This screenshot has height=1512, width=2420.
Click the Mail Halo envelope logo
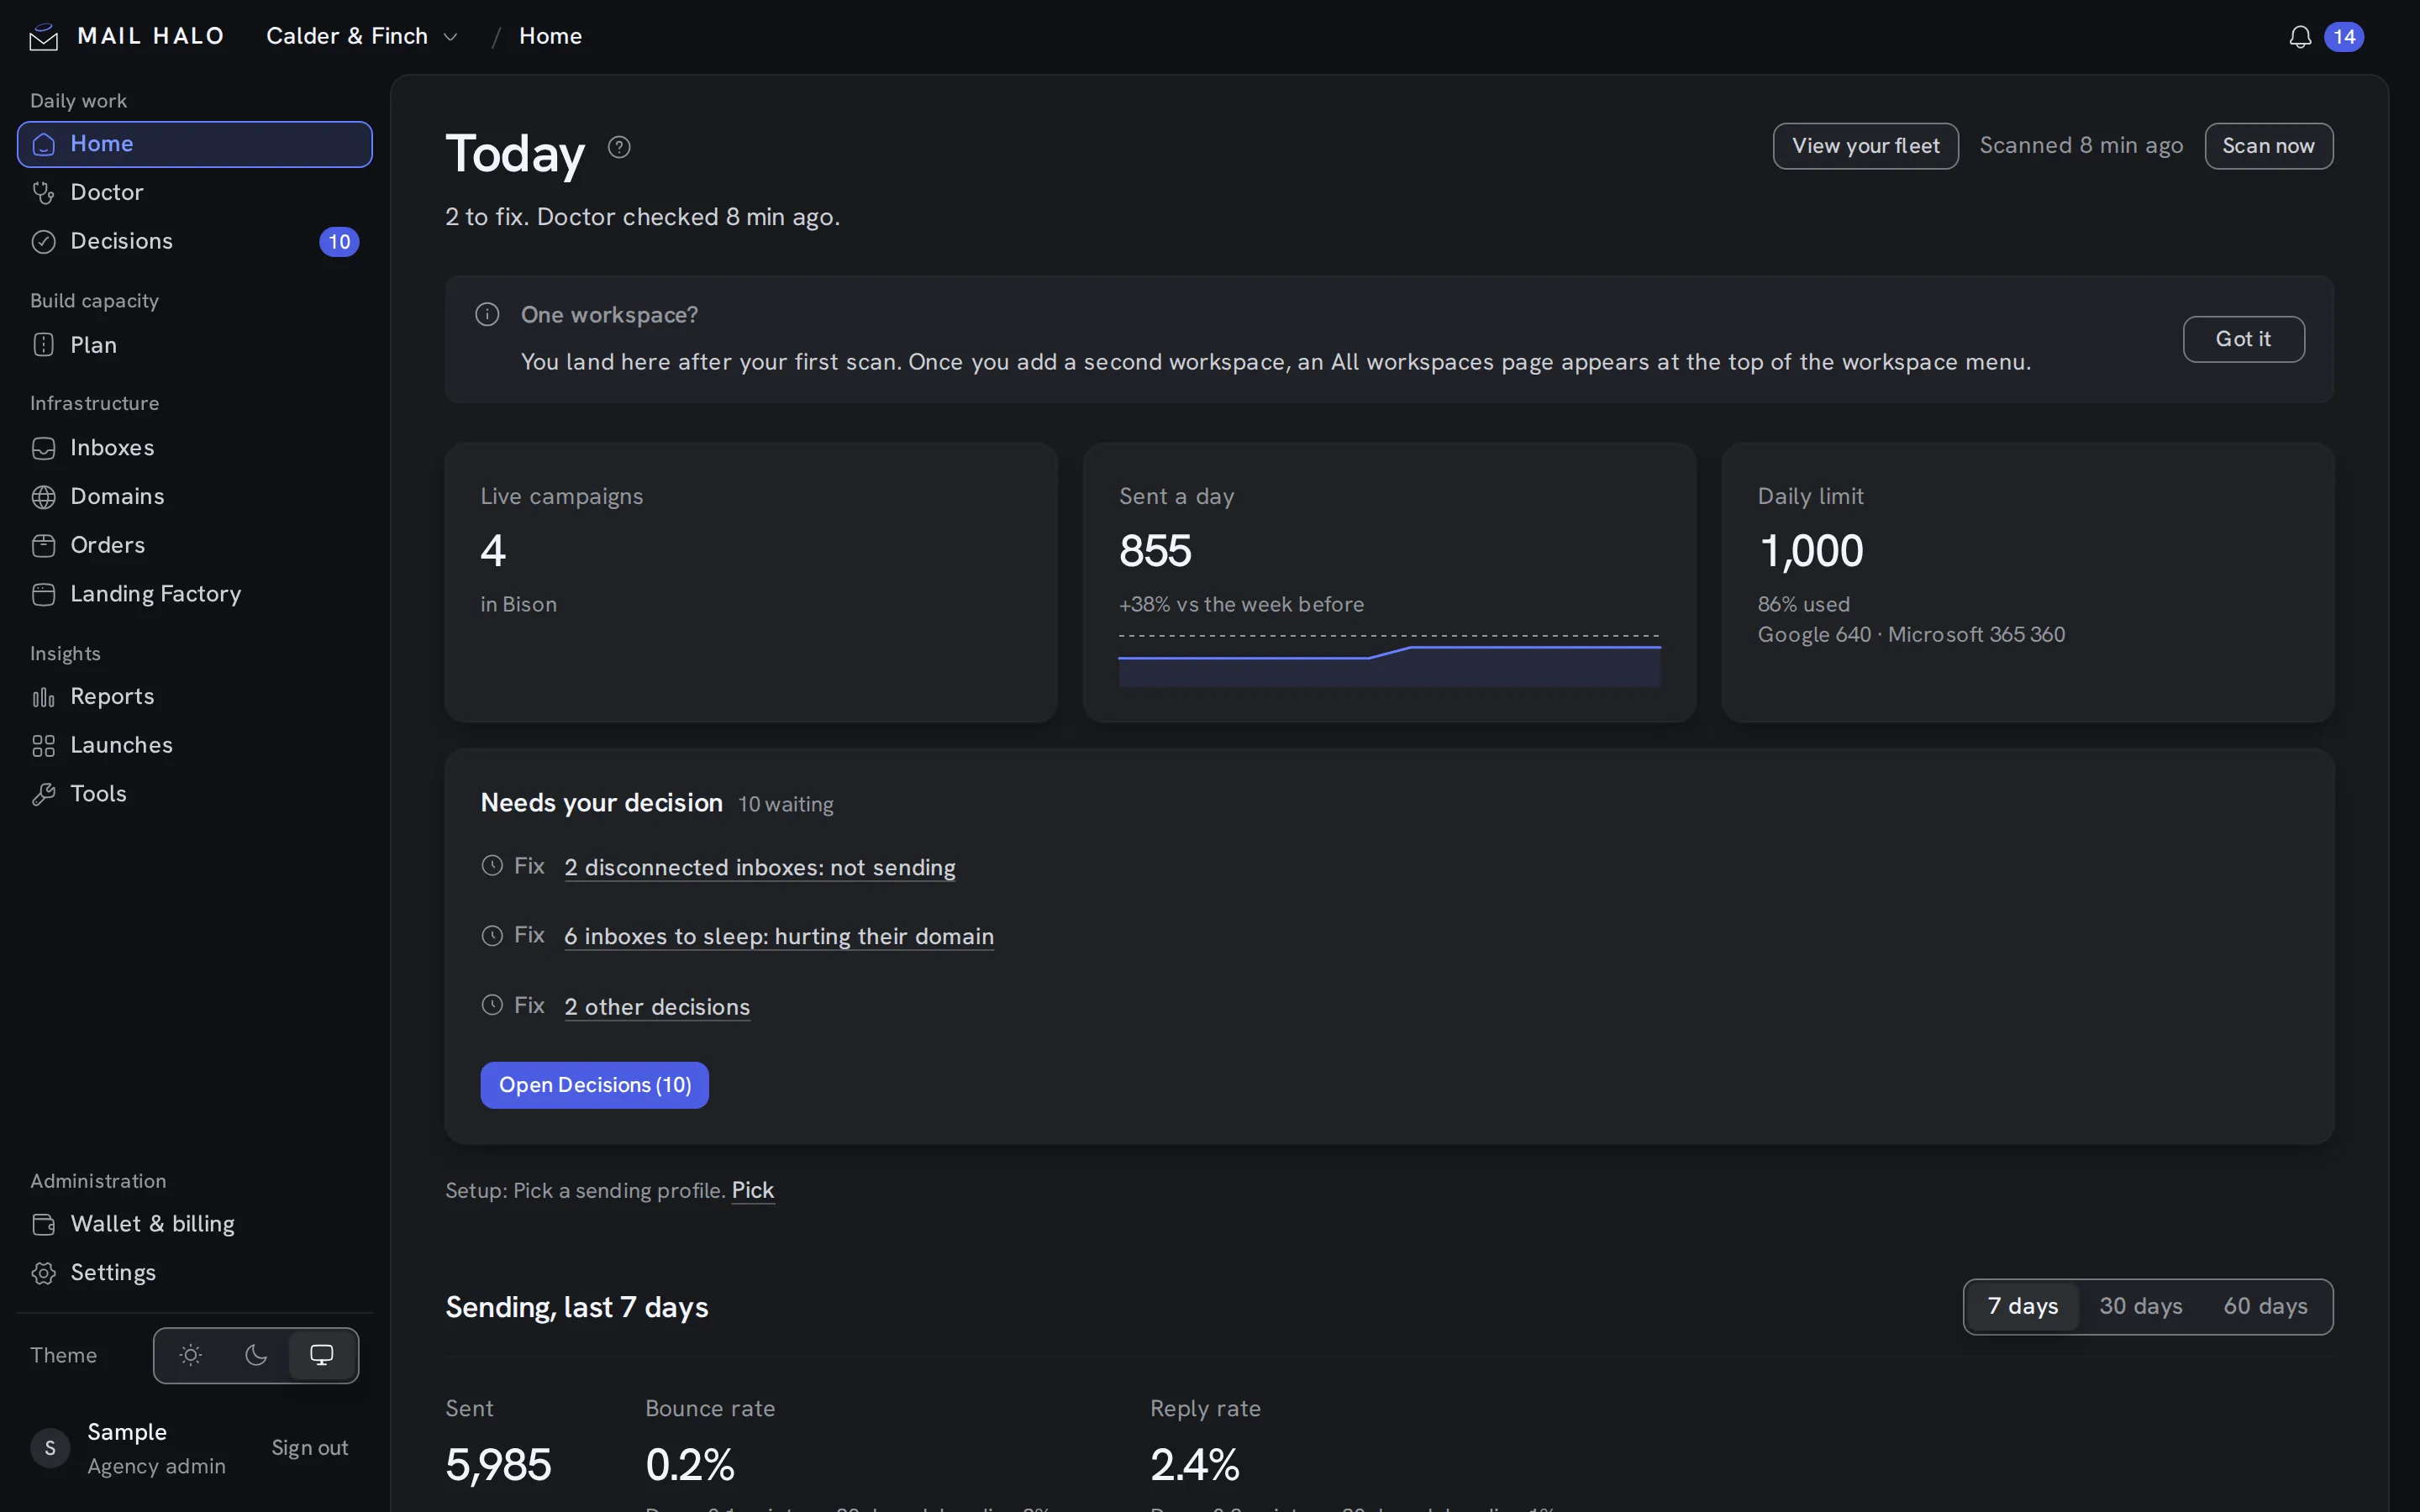point(44,37)
